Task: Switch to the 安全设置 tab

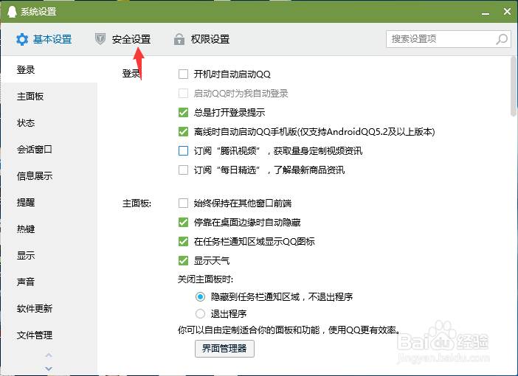Action: click(x=123, y=39)
